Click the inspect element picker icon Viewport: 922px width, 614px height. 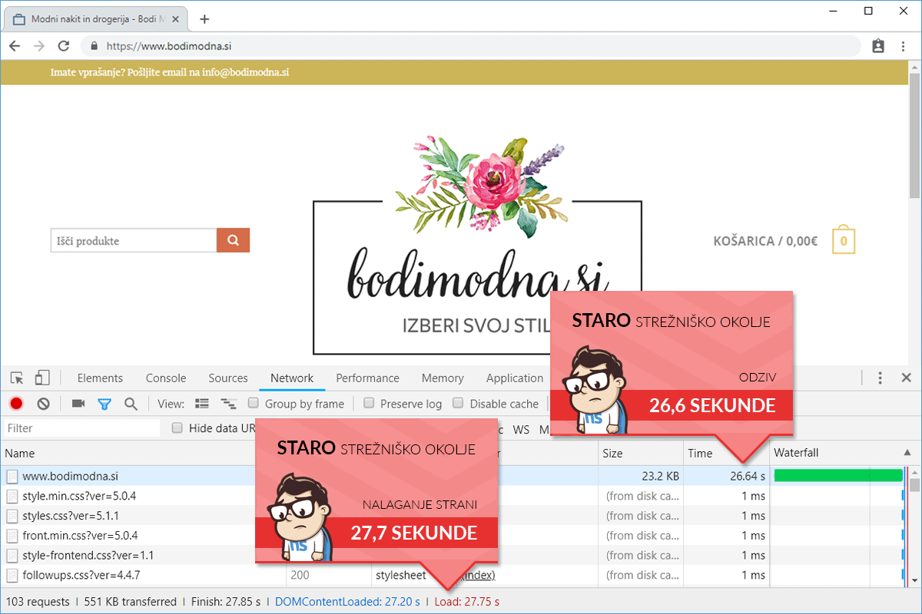17,378
